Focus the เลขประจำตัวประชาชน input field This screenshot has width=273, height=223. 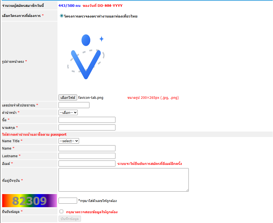tap(74, 105)
